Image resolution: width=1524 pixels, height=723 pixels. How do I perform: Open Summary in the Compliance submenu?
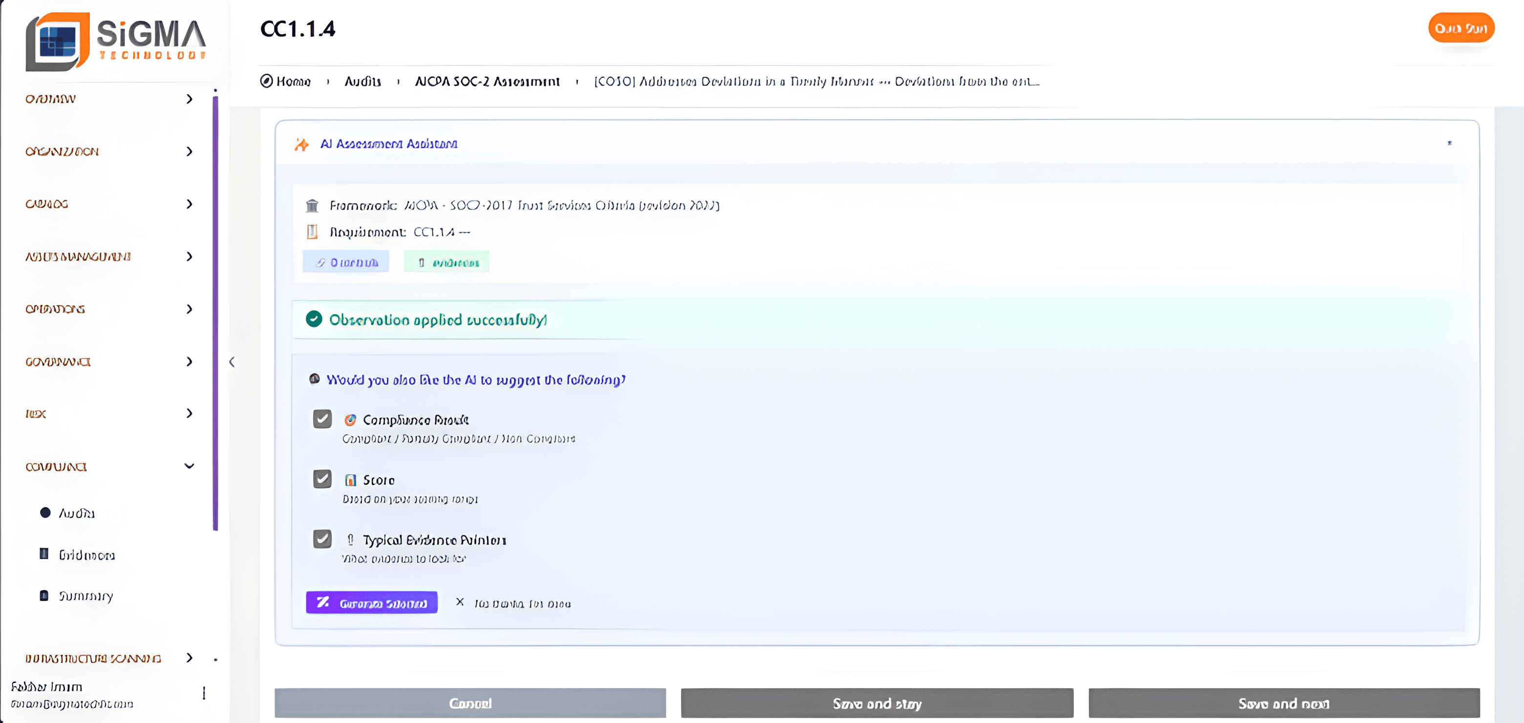[x=86, y=596]
